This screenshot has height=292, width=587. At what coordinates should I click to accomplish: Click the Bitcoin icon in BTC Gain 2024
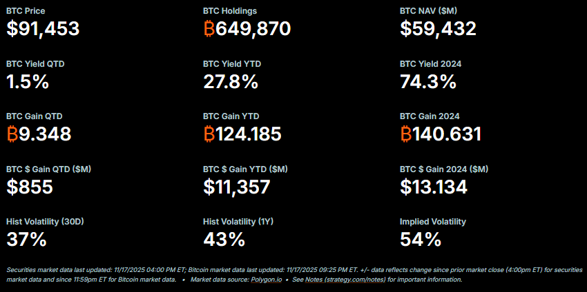pos(406,134)
